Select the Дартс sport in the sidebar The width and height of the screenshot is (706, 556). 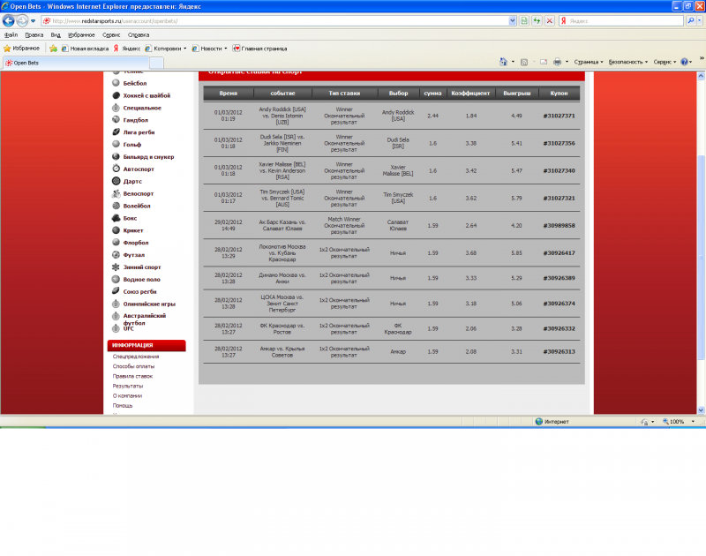tap(131, 182)
